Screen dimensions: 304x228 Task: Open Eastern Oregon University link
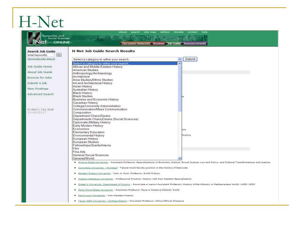94,173
